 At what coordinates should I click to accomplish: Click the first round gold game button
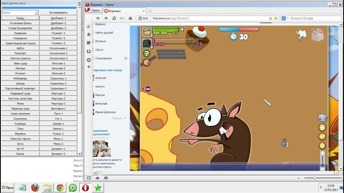[x=322, y=128]
